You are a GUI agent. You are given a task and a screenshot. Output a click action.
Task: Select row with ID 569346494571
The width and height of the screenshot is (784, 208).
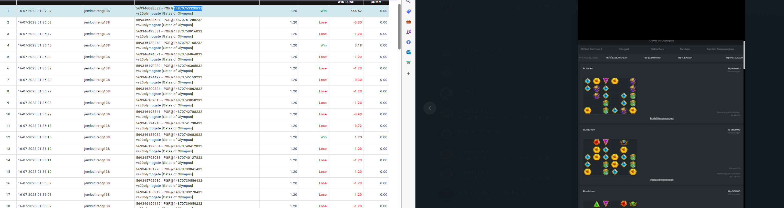click(x=194, y=57)
